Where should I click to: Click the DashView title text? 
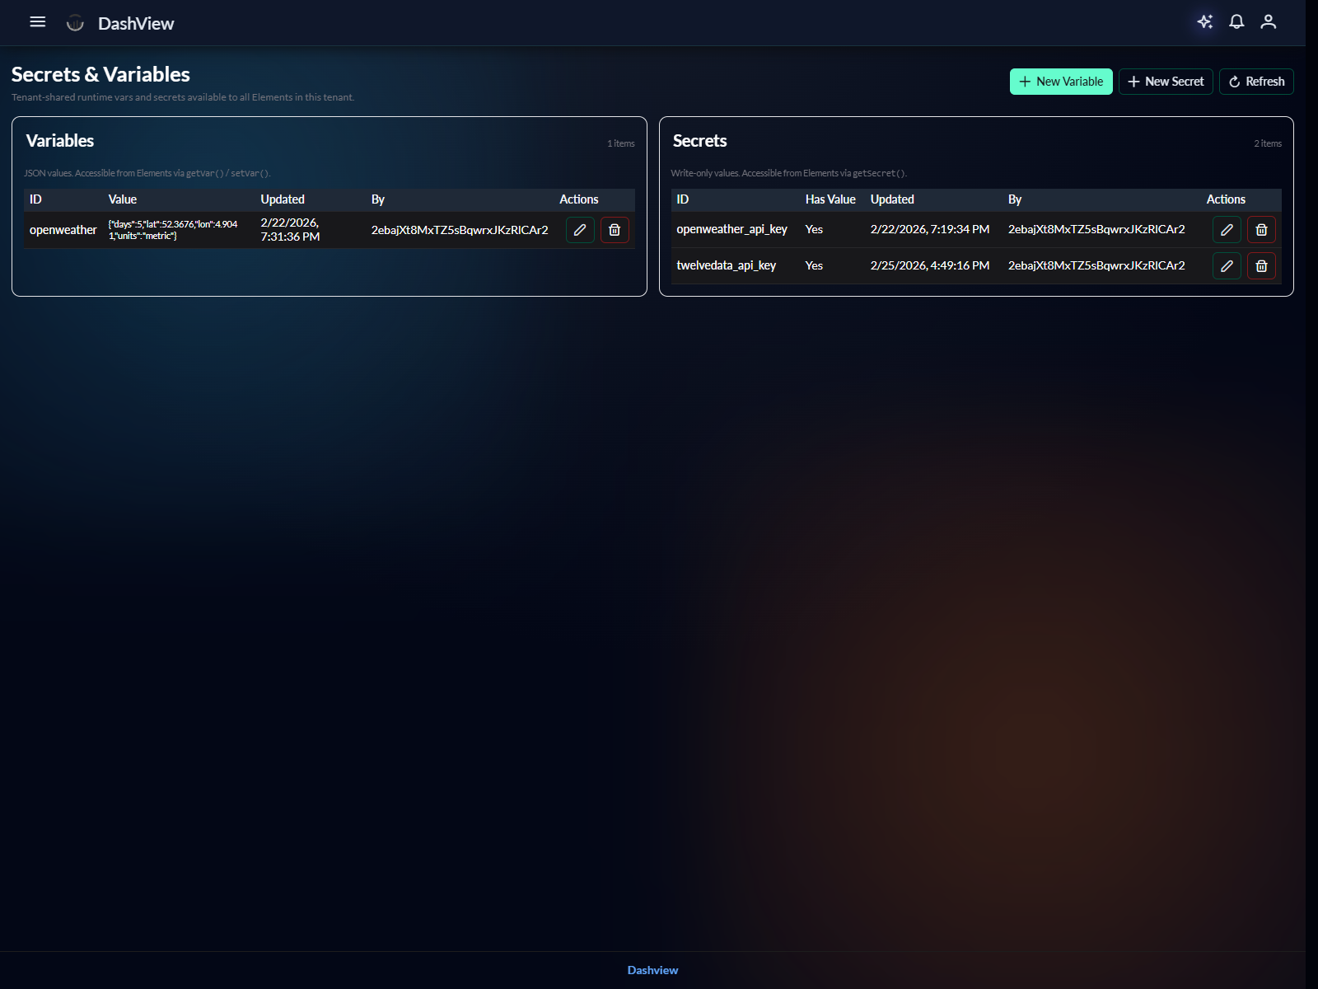136,24
